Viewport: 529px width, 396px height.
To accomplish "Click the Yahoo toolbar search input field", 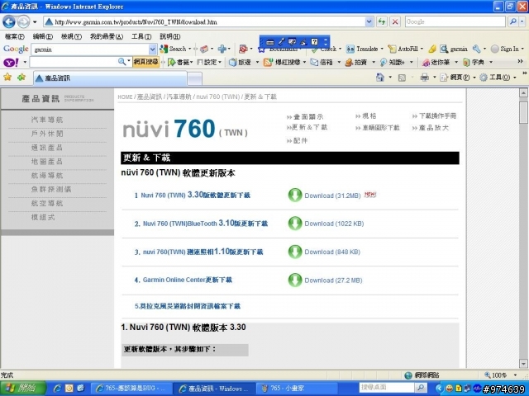I will coord(74,62).
